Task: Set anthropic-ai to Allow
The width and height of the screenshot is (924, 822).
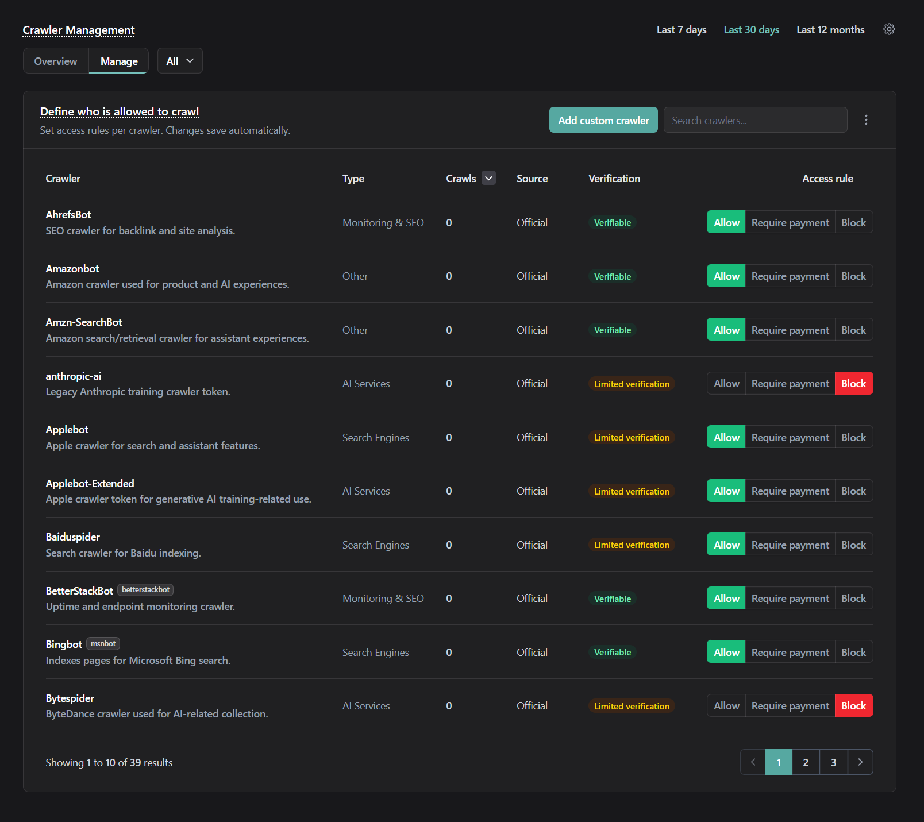Action: pos(726,384)
